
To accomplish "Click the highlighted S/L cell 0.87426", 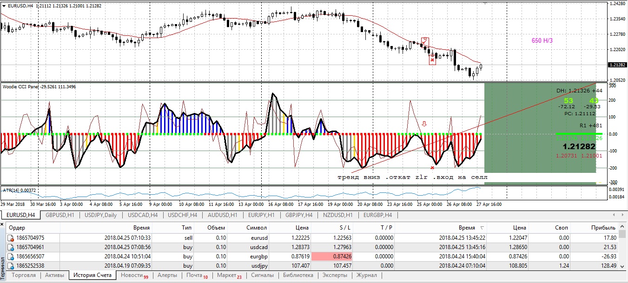I will (x=332, y=257).
